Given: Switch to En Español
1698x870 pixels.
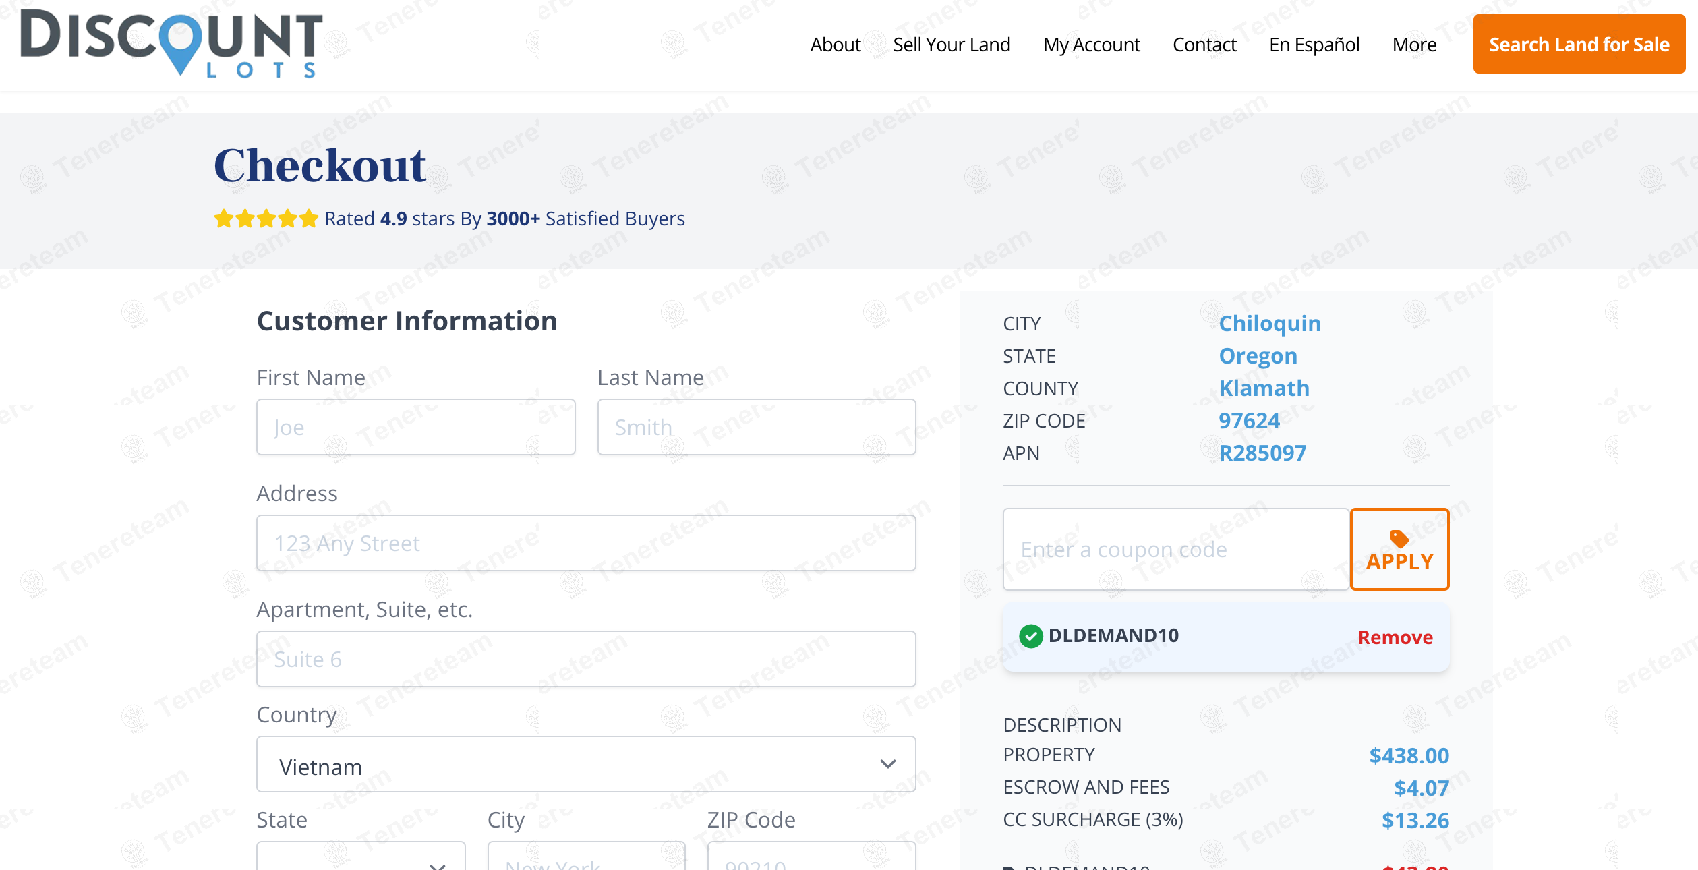Looking at the screenshot, I should click(1314, 45).
